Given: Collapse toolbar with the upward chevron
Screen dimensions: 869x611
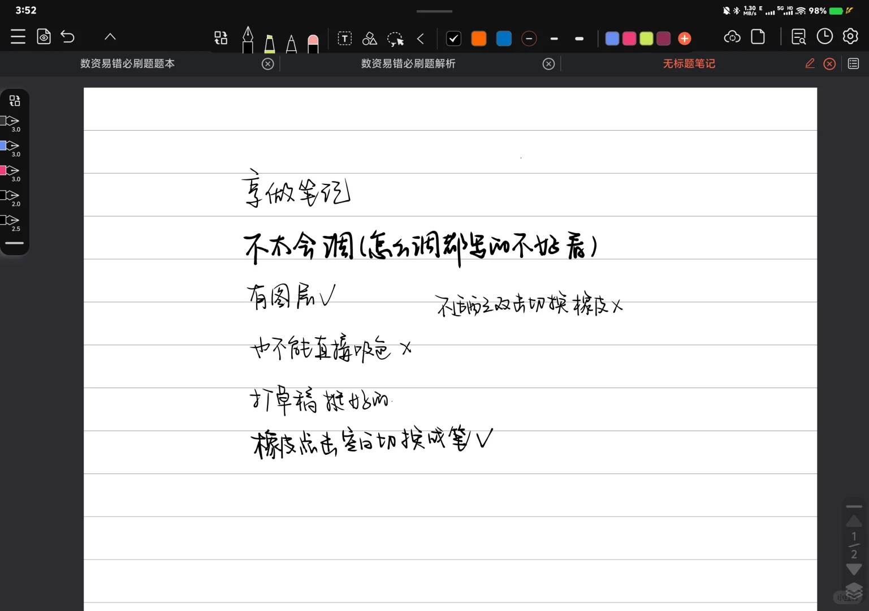Looking at the screenshot, I should [110, 36].
